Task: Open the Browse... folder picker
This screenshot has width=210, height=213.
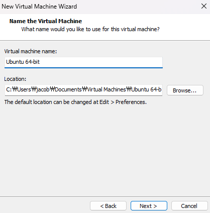Action: (x=185, y=90)
